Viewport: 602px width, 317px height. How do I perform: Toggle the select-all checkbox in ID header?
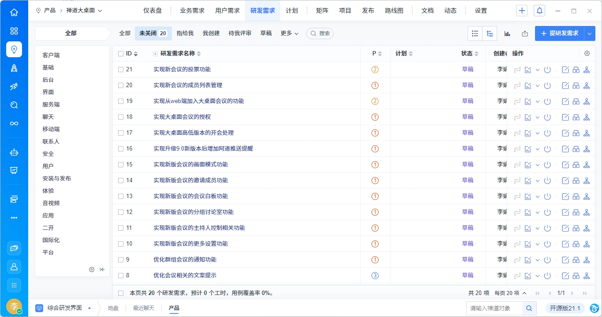pyautogui.click(x=121, y=54)
